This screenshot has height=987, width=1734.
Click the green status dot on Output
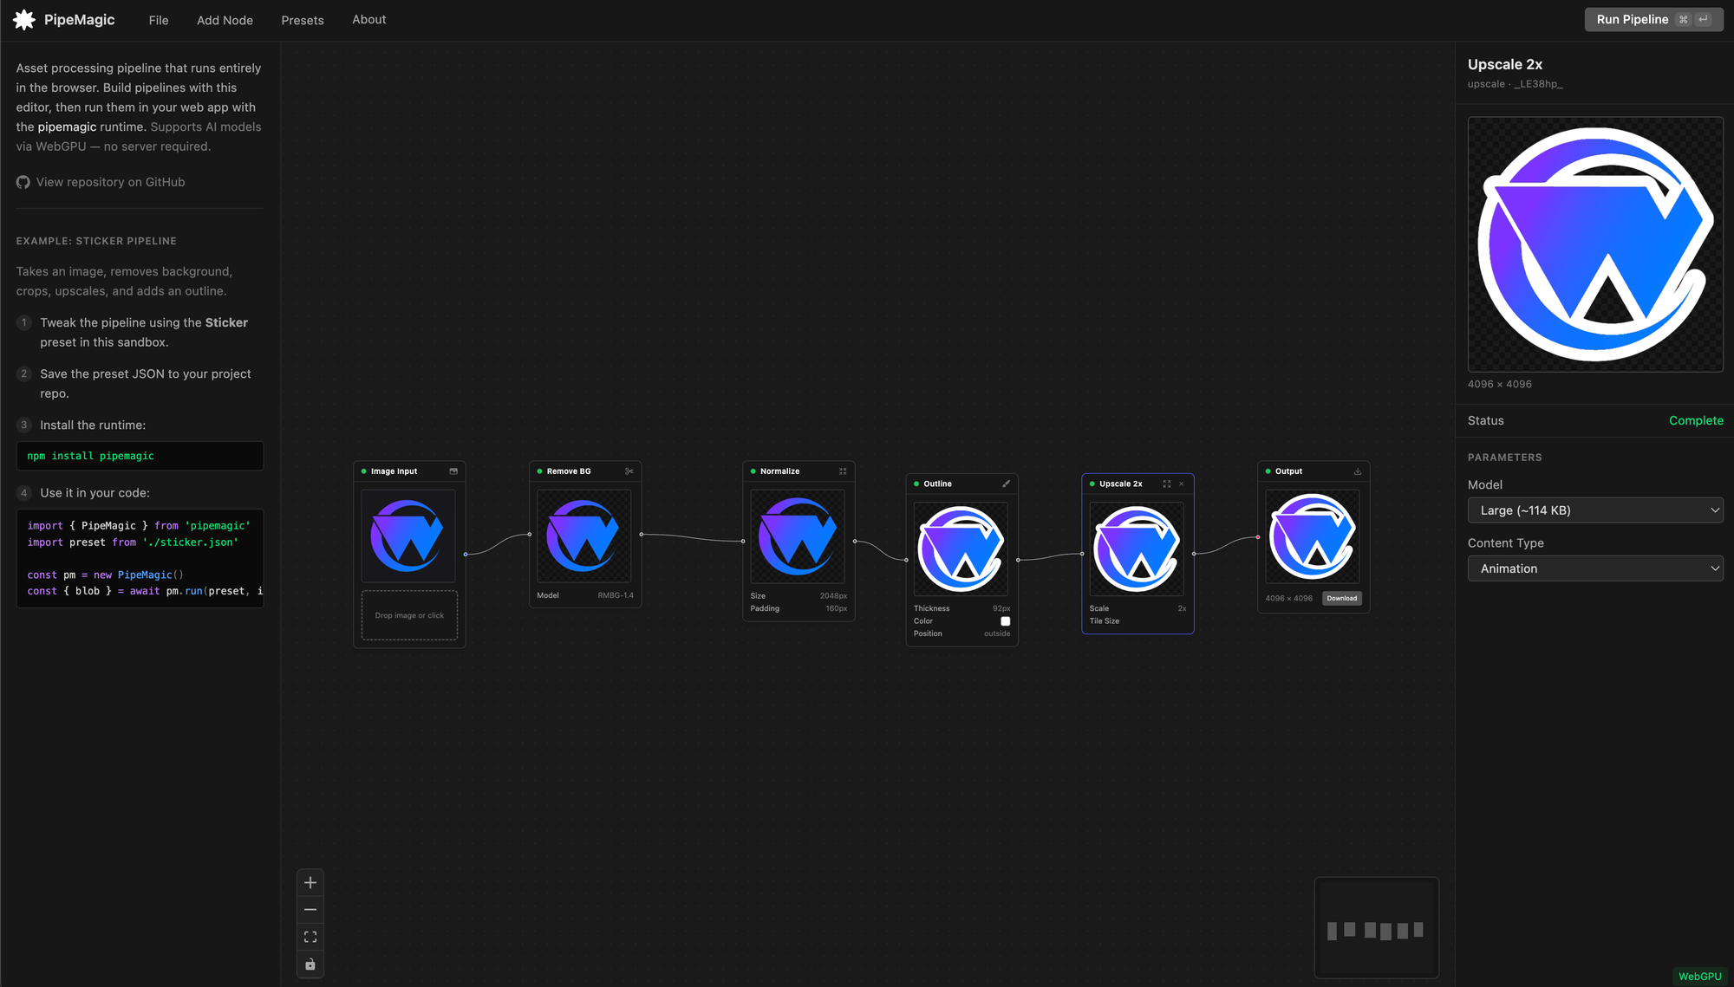tap(1268, 471)
